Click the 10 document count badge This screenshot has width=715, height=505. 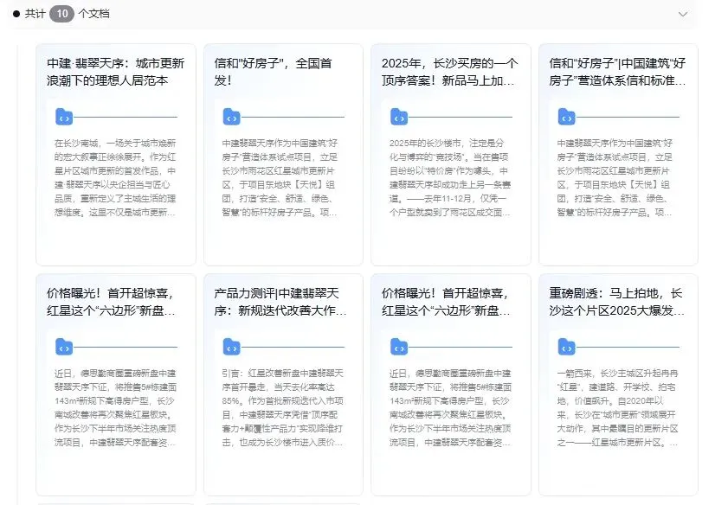(x=62, y=14)
